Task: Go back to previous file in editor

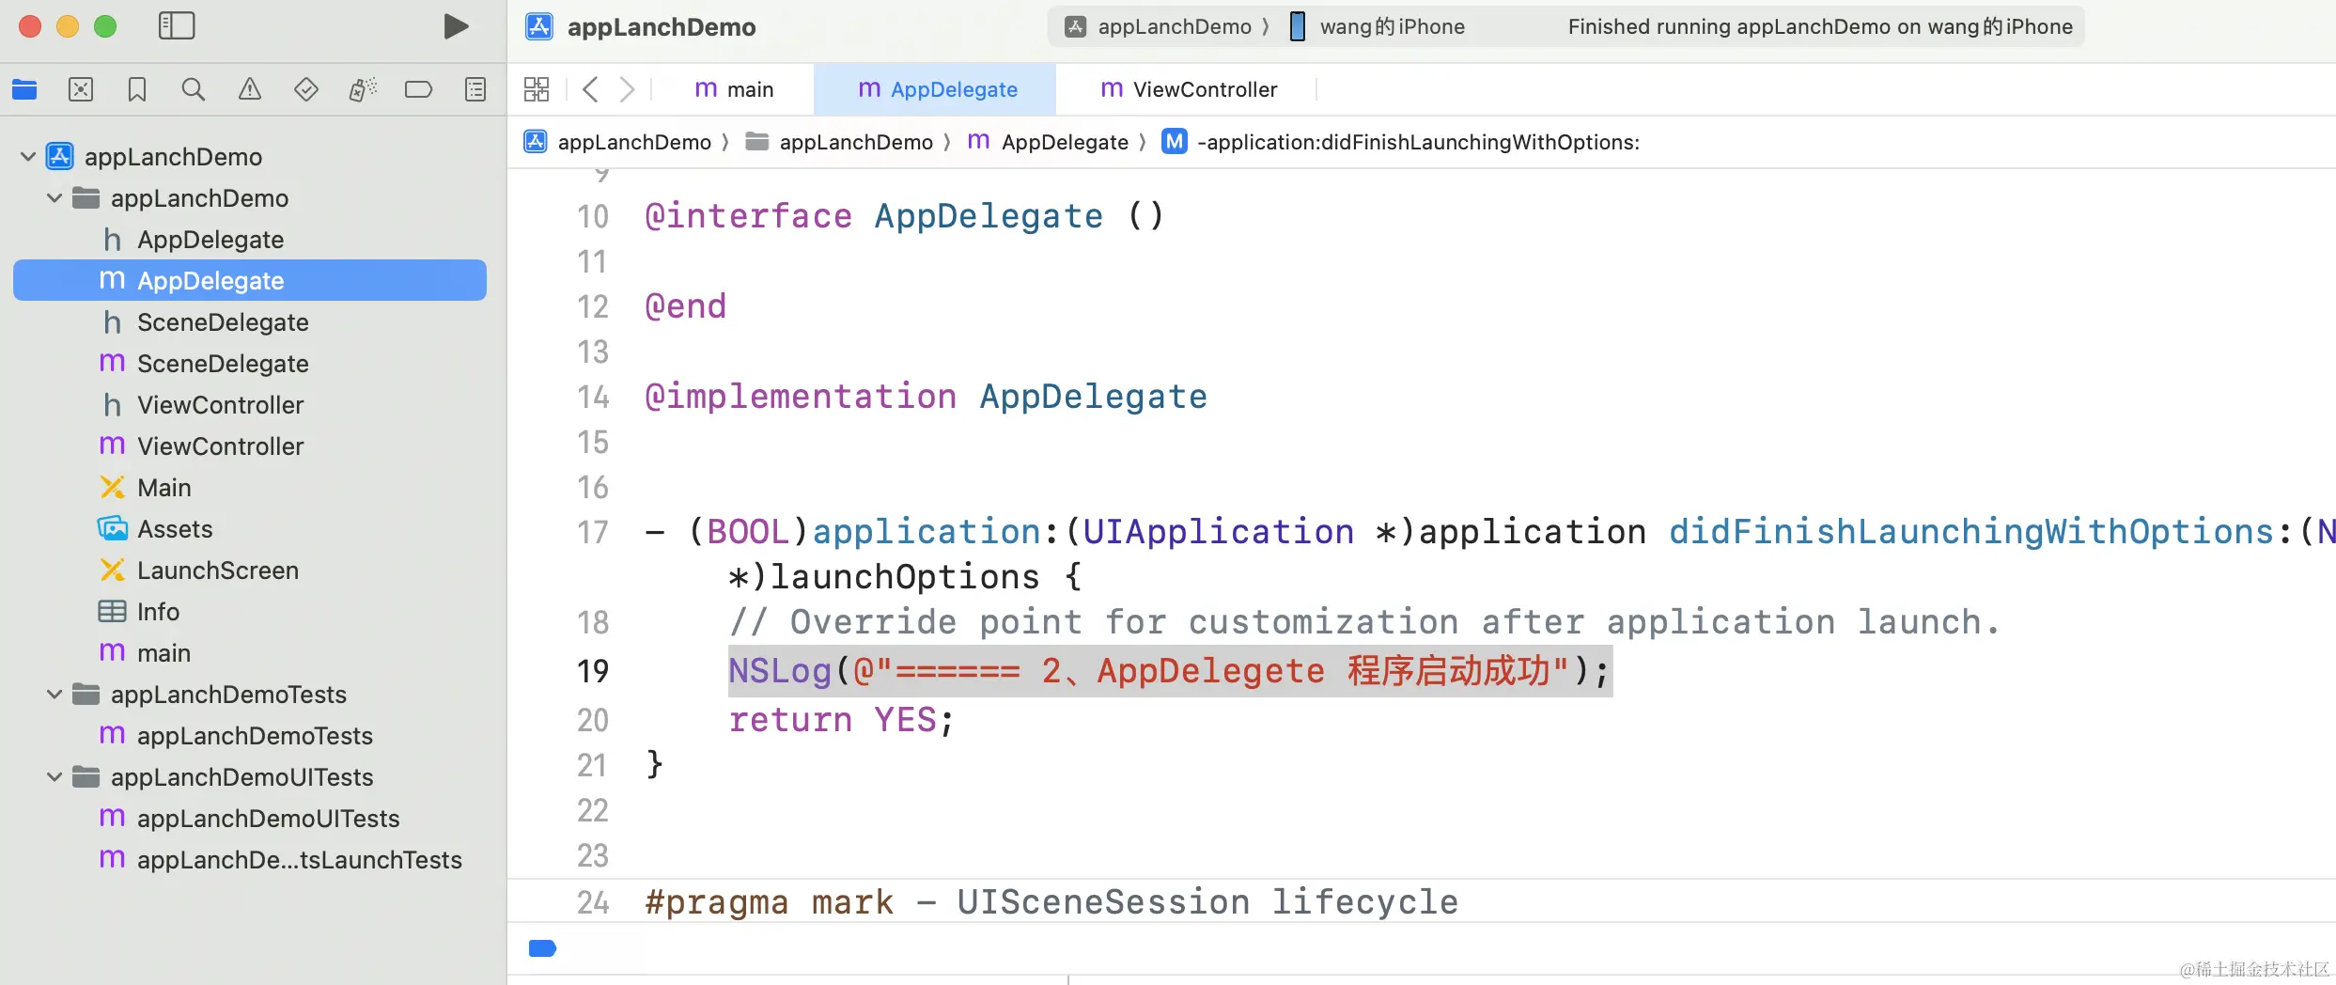Action: pos(590,89)
